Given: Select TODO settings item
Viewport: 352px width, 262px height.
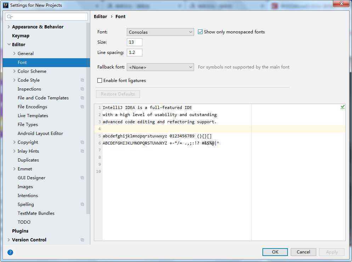Looking at the screenshot, I should pos(24,222).
